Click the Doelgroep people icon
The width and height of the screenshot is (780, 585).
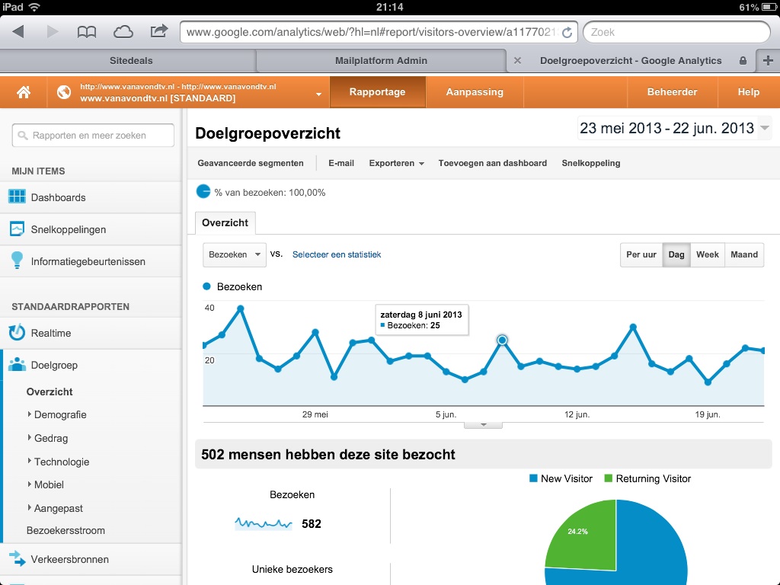coord(17,365)
